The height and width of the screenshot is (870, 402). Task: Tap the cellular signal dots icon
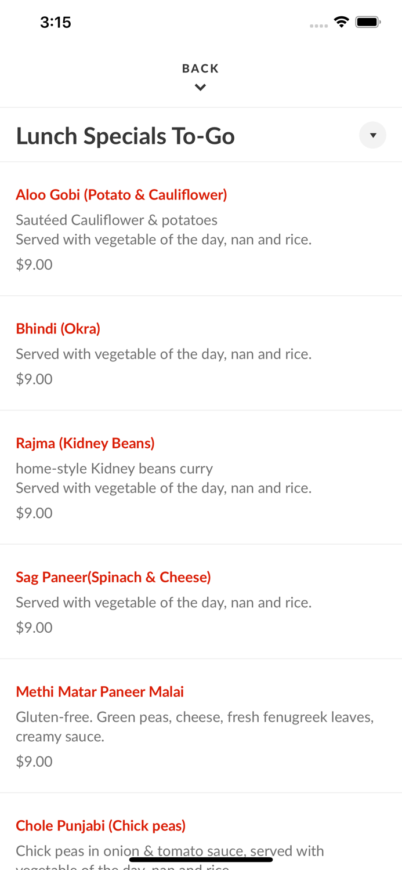(318, 26)
